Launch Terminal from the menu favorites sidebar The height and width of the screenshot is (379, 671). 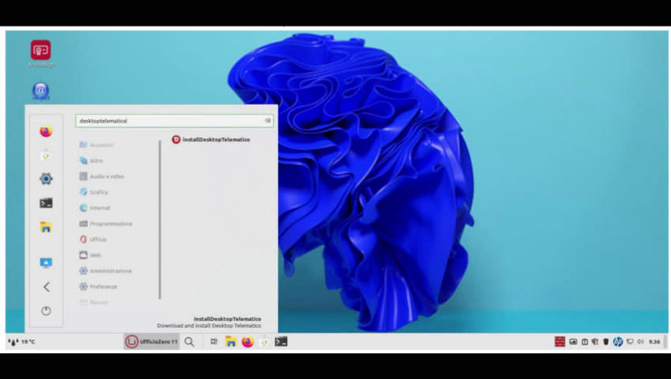coord(46,203)
